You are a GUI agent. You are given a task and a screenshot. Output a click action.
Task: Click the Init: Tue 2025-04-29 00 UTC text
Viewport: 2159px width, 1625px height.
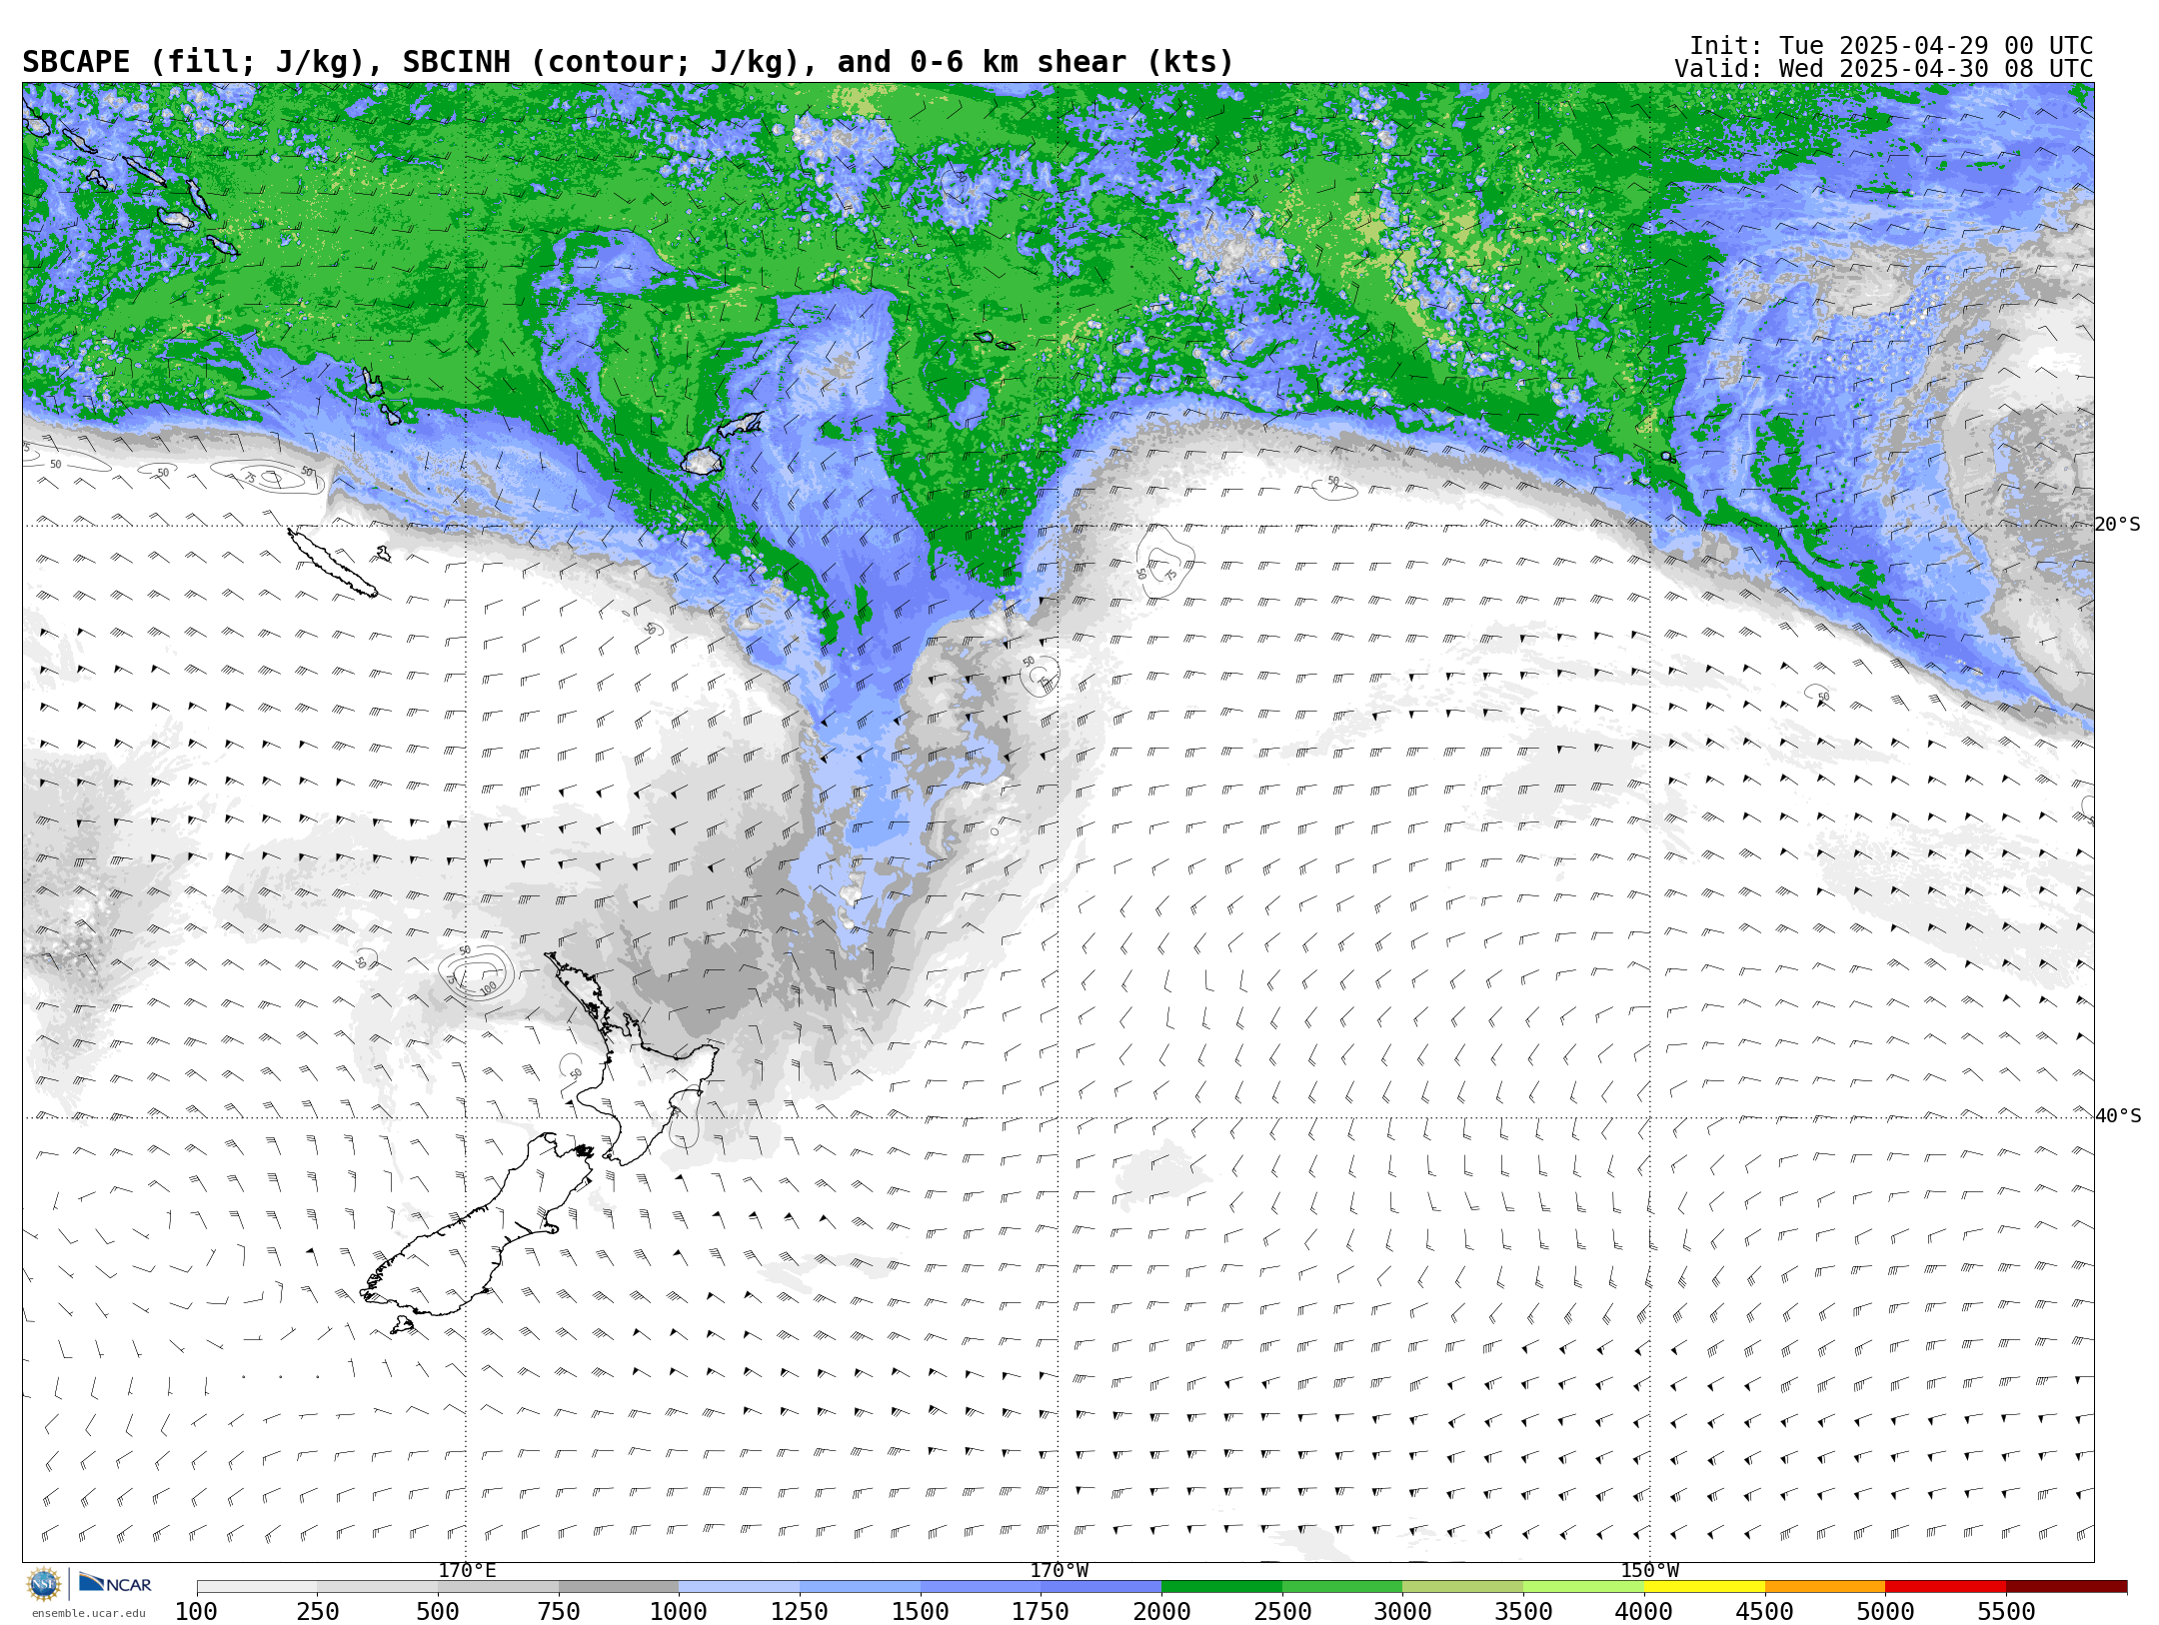click(x=1891, y=46)
